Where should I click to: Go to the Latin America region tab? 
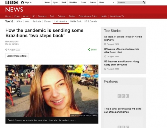click(x=61, y=21)
